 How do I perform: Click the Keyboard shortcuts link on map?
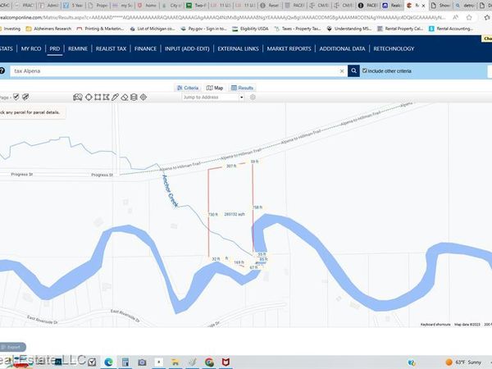[435, 325]
